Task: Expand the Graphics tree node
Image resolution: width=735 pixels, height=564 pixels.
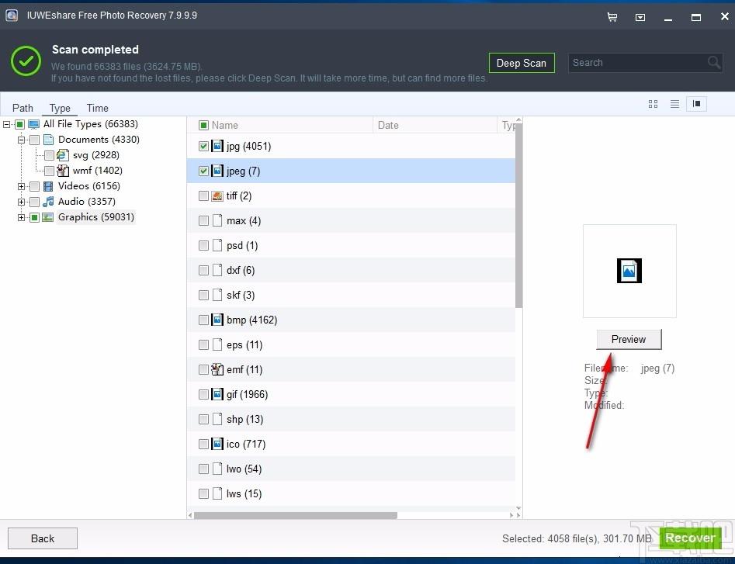Action: point(21,217)
